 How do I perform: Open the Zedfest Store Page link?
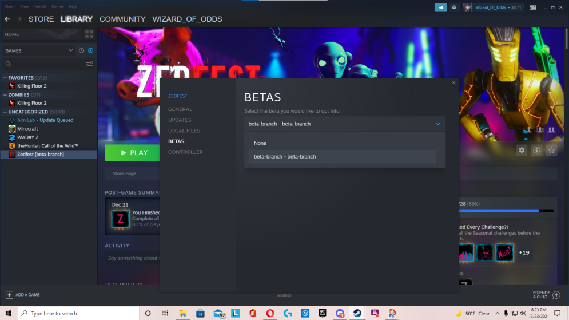pyautogui.click(x=124, y=173)
